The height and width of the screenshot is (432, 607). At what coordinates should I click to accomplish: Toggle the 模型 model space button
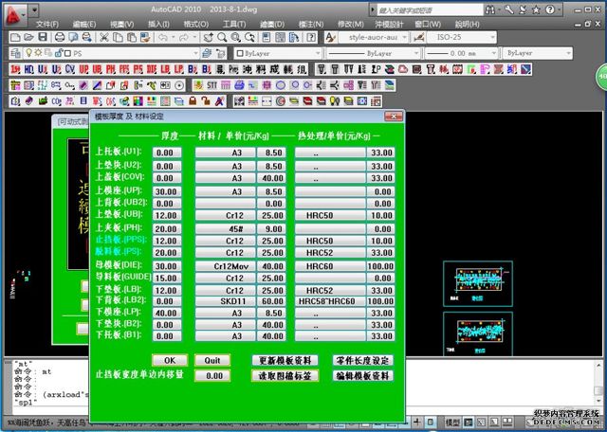coord(452,423)
